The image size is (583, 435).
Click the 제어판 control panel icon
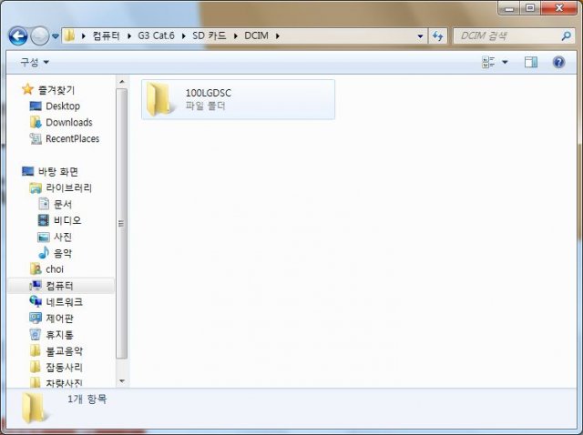pyautogui.click(x=36, y=318)
